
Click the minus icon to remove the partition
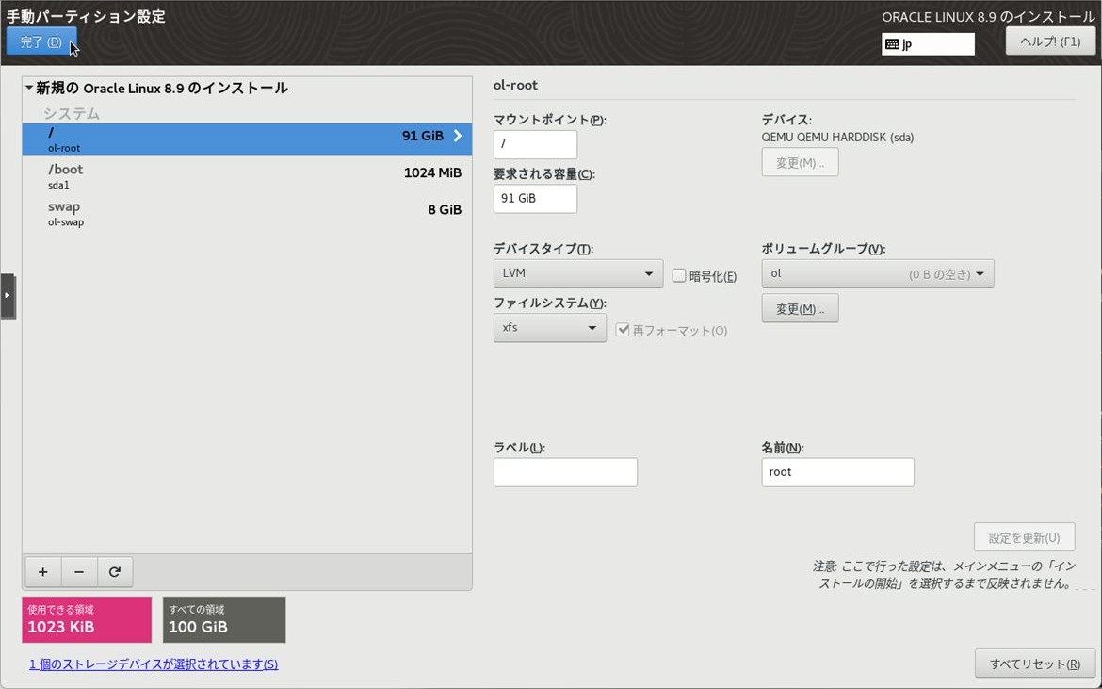79,571
